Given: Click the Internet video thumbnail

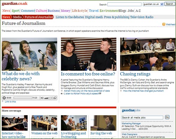Looking at the screenshot, I should pos(15,123).
